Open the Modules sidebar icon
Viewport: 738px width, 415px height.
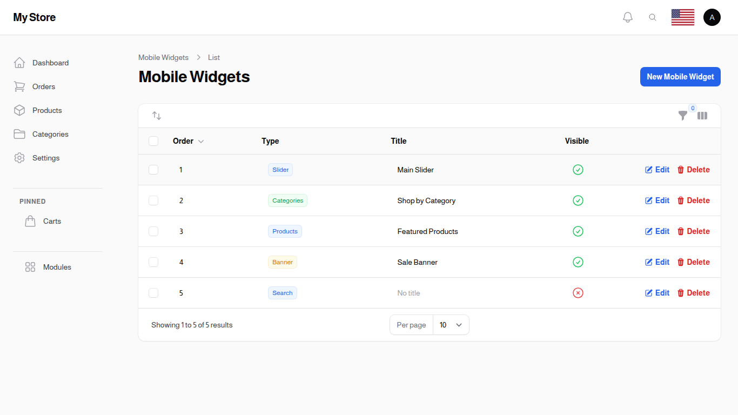[x=30, y=266]
